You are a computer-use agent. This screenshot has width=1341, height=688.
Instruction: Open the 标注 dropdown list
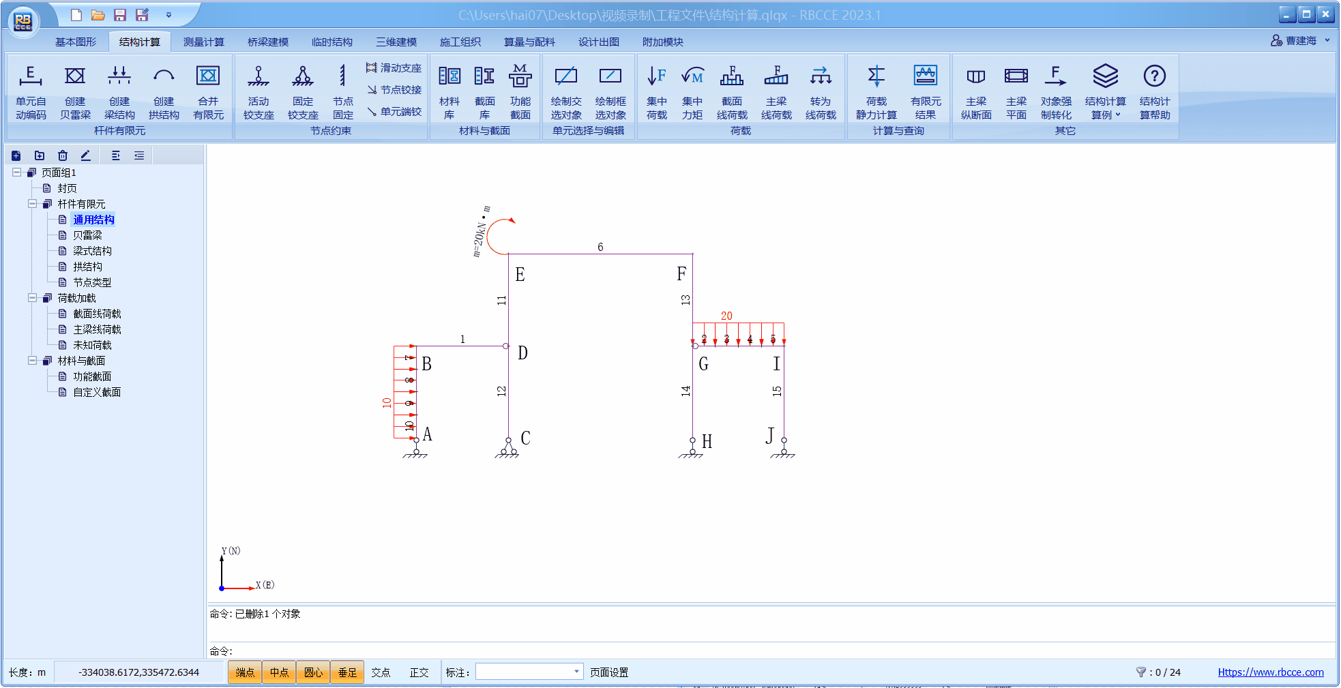pyautogui.click(x=576, y=672)
